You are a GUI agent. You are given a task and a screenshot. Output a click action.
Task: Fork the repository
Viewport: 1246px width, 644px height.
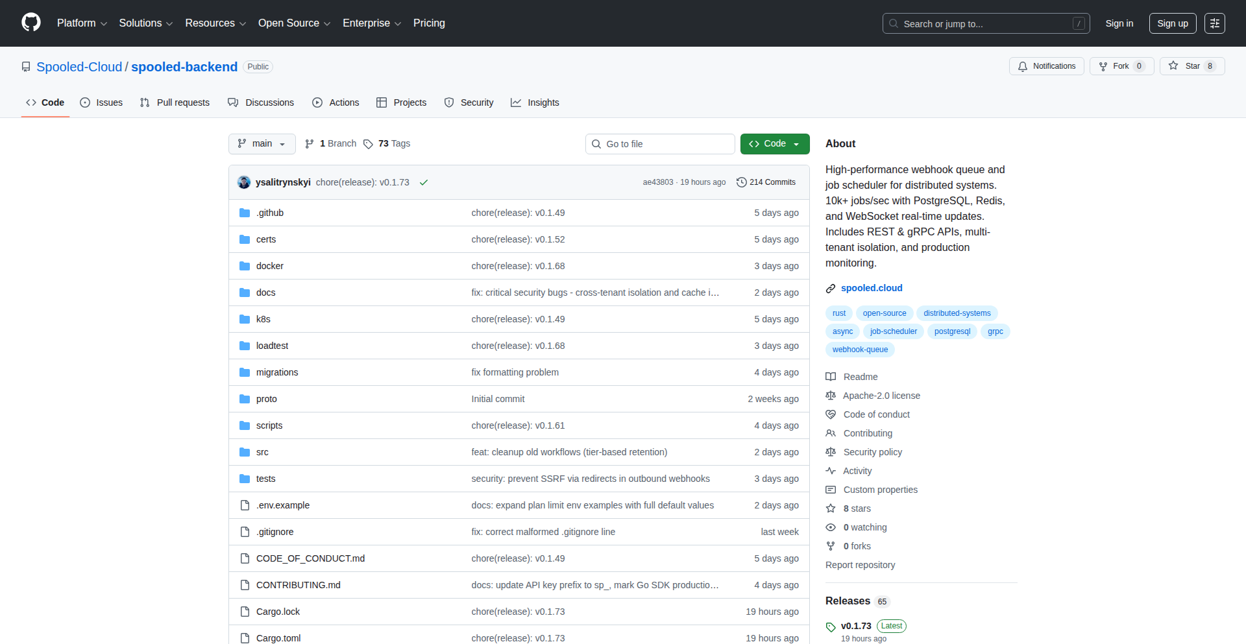pos(1121,66)
